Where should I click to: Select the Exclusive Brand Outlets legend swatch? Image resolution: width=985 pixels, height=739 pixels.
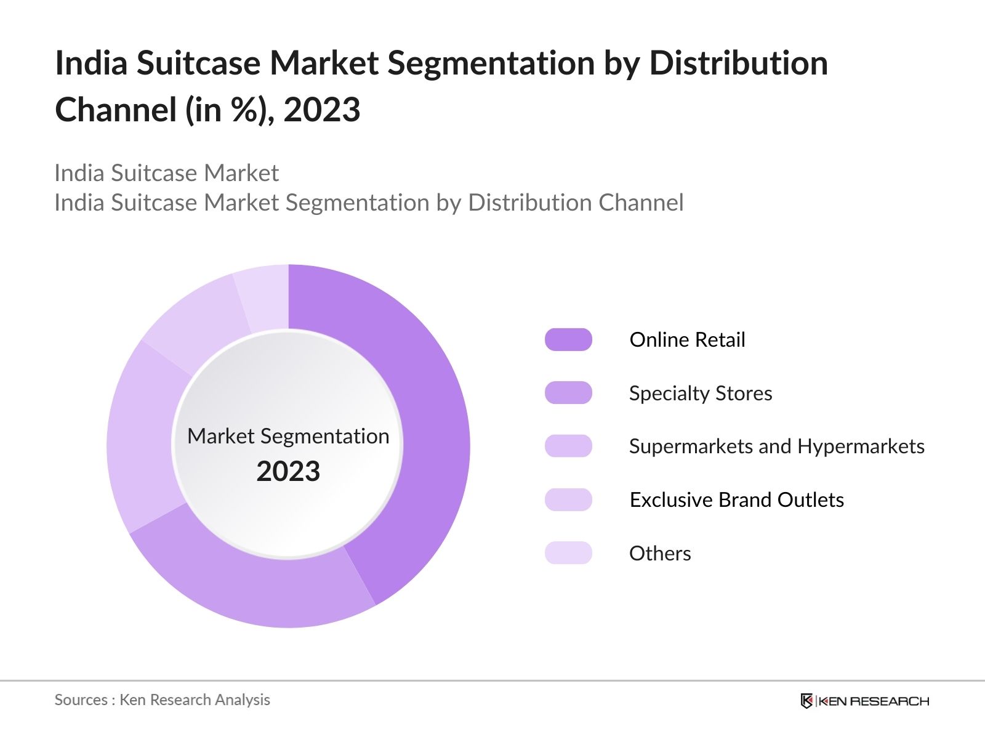pyautogui.click(x=568, y=499)
